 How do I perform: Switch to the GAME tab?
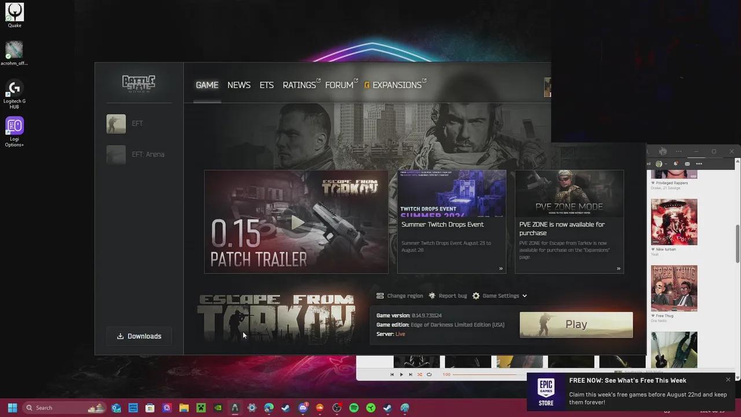pyautogui.click(x=207, y=85)
